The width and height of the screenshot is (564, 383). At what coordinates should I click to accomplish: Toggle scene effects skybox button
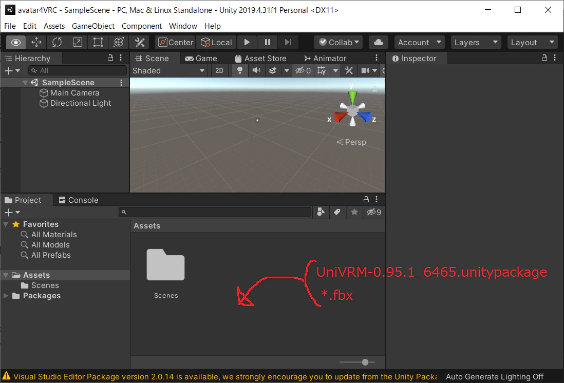click(x=273, y=71)
